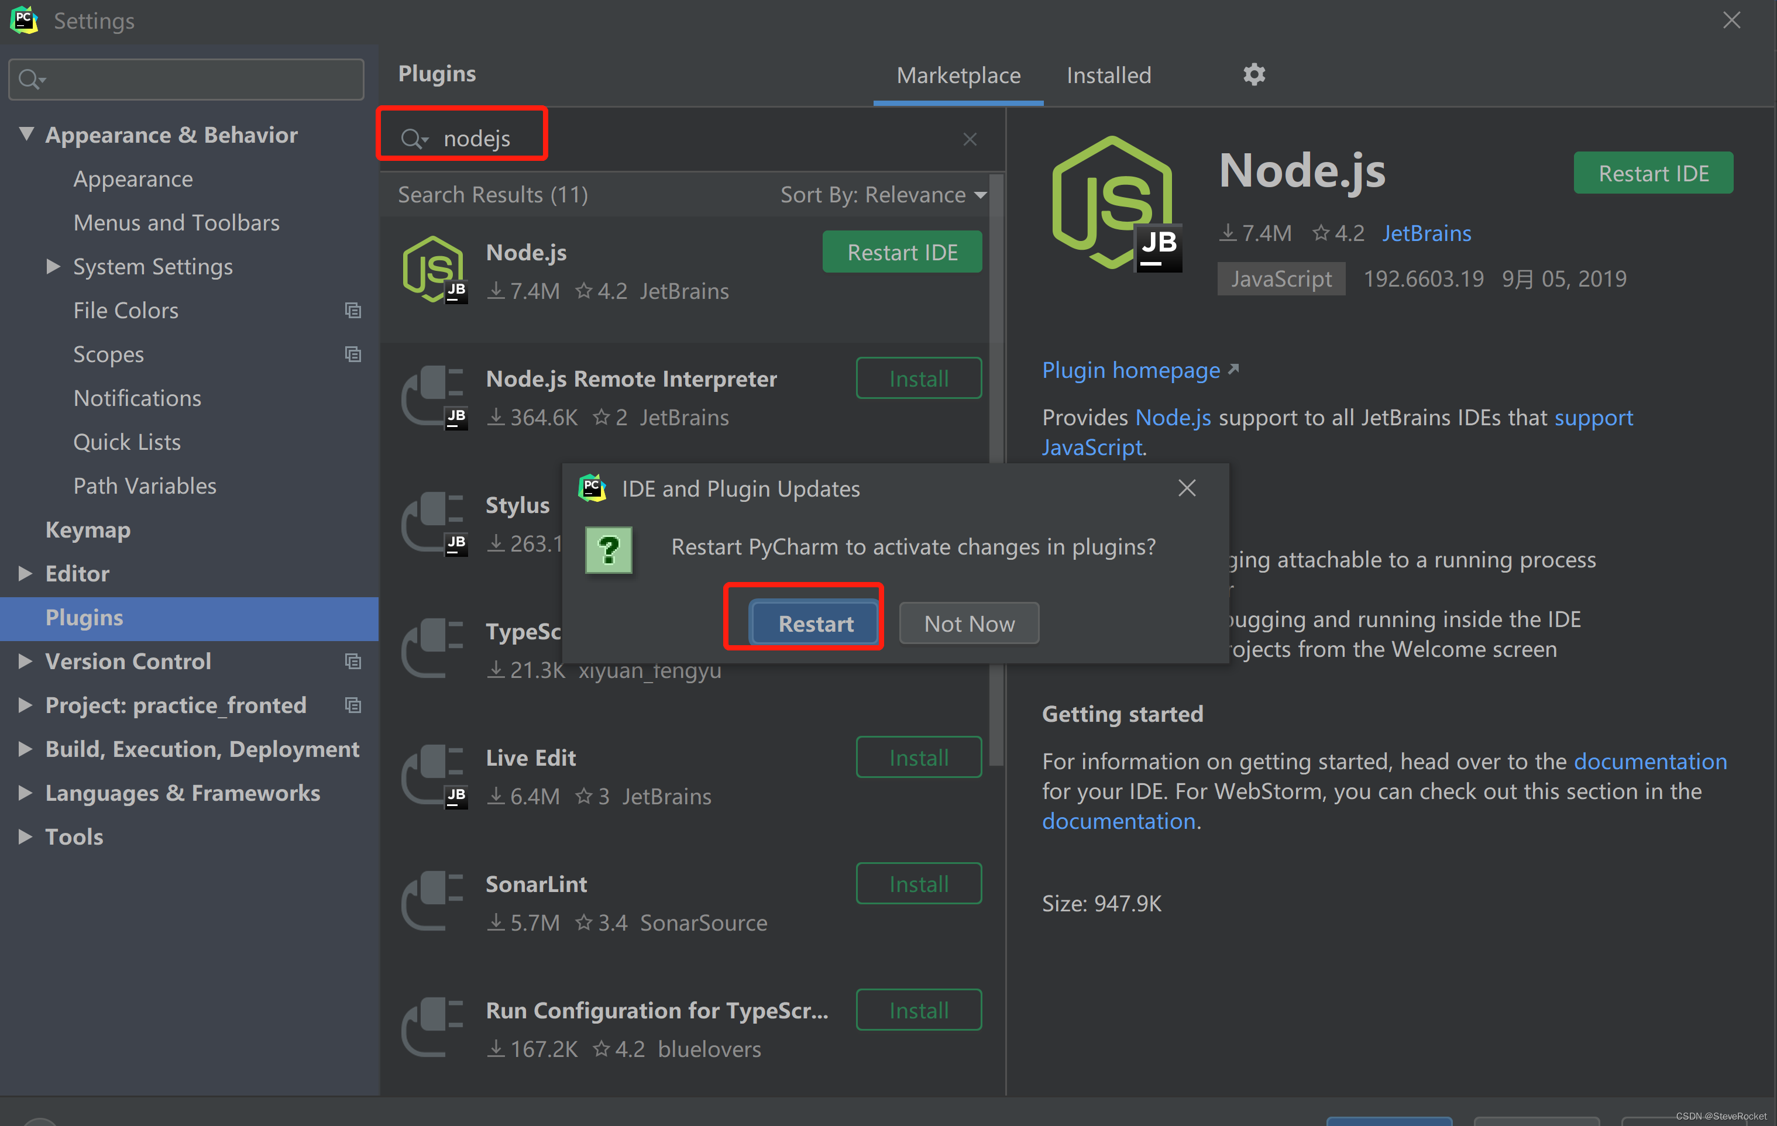
Task: Focus the settings search field
Action: pos(200,79)
